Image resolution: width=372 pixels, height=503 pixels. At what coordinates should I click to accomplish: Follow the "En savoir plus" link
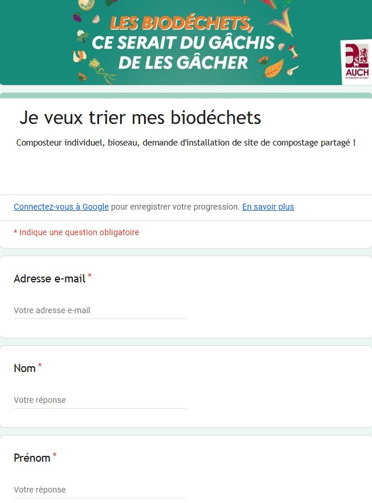point(268,207)
